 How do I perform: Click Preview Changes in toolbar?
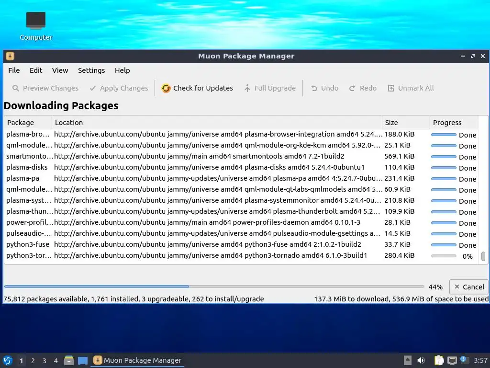[x=45, y=88]
